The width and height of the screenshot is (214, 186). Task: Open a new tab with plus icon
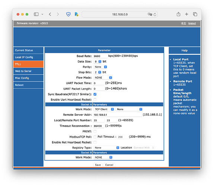[x=186, y=14]
